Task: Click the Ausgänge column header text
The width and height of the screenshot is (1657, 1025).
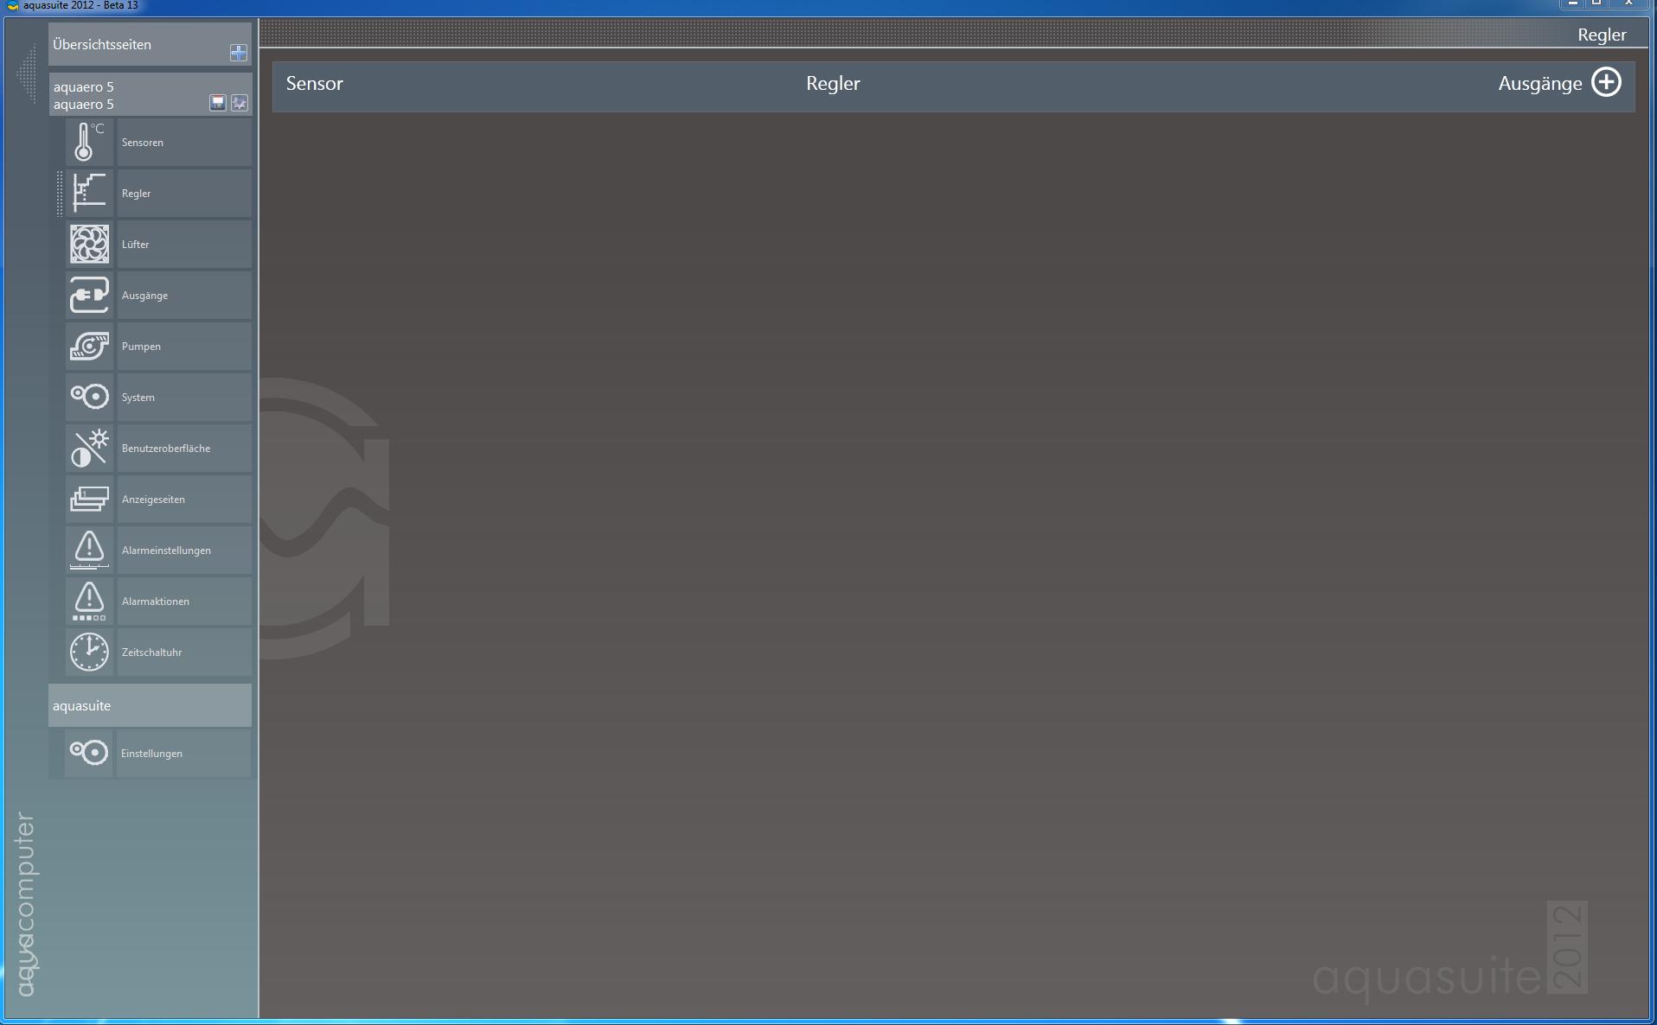Action: pyautogui.click(x=1540, y=83)
